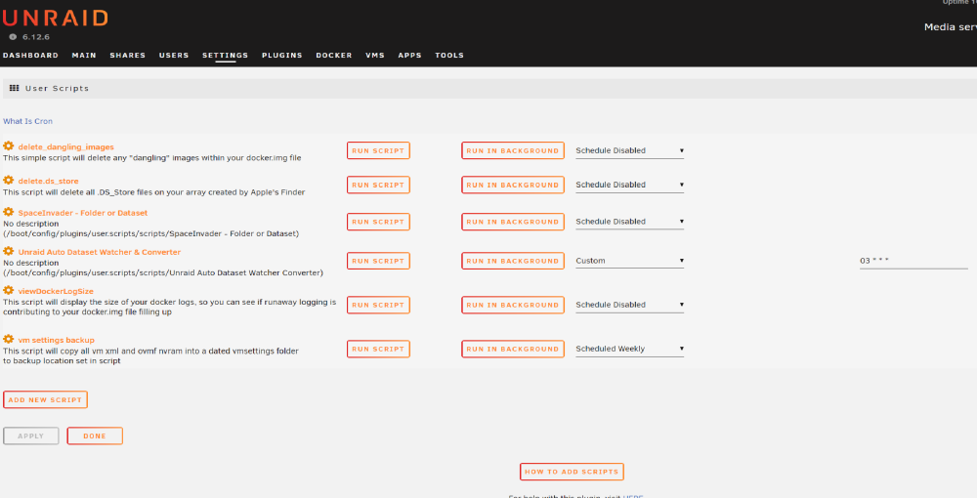977x498 pixels.
Task: Click the vm settings backup script name
Action: coord(57,340)
